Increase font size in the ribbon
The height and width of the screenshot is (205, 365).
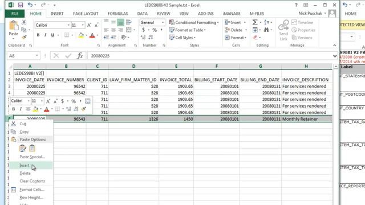pyautogui.click(x=89, y=25)
